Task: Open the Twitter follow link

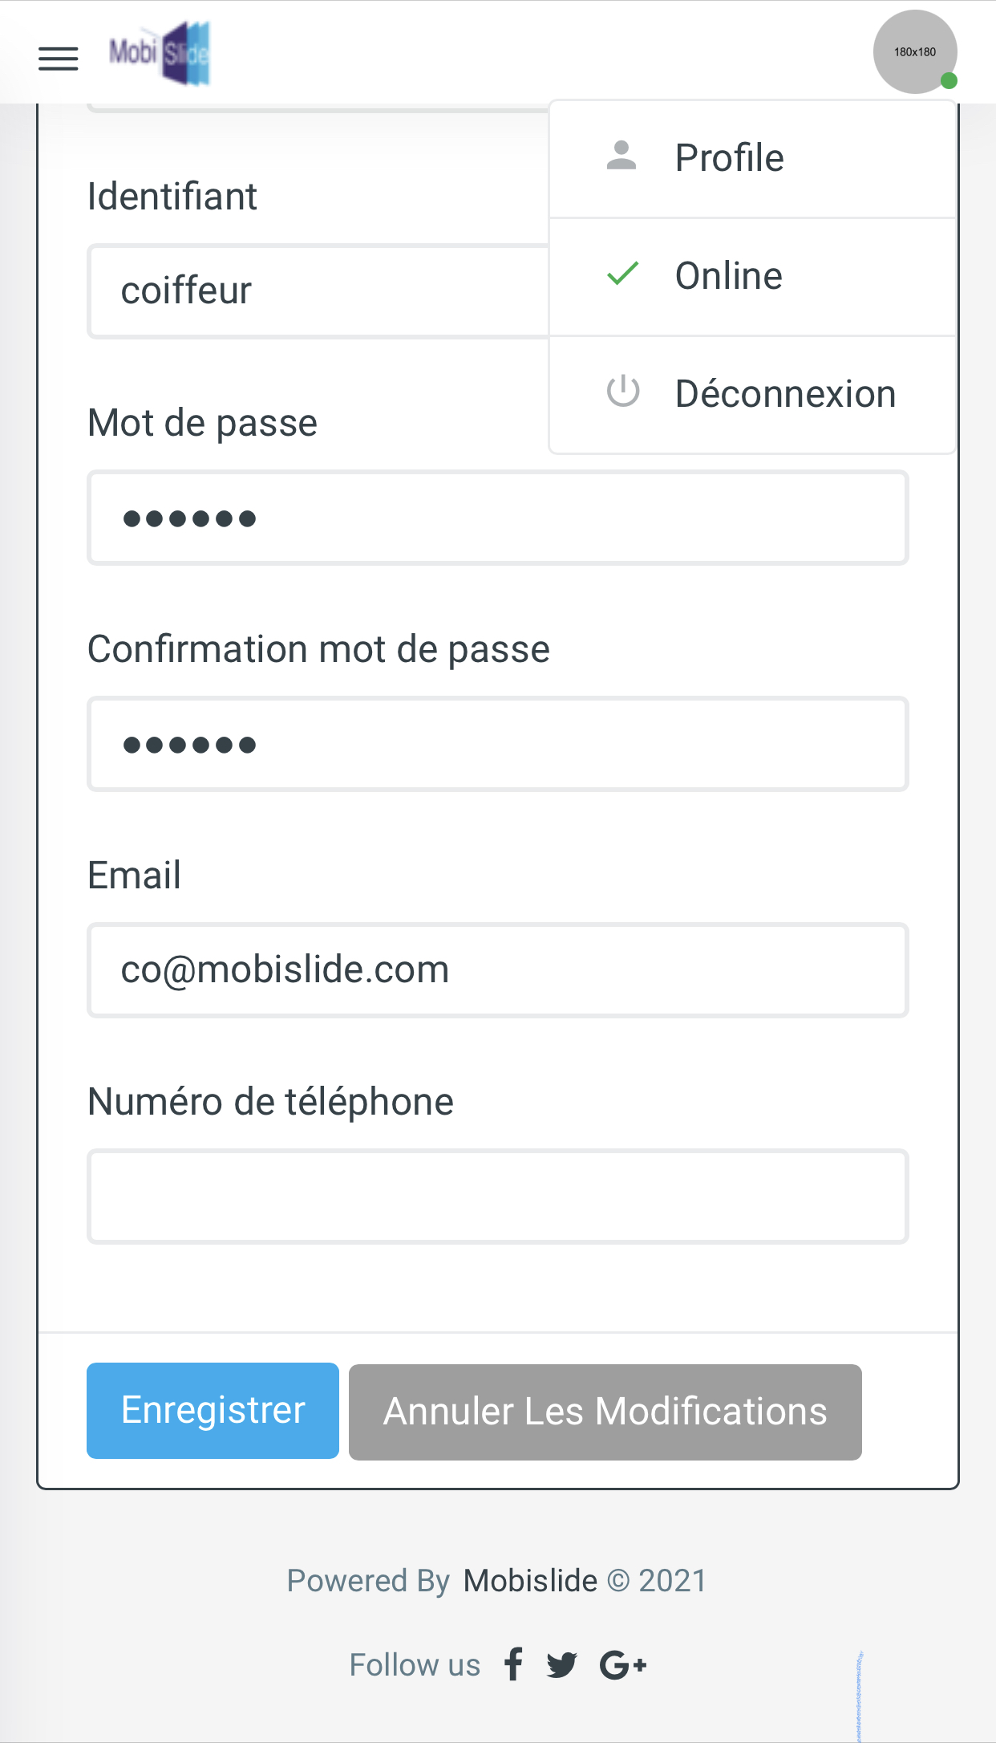Action: click(x=562, y=1665)
